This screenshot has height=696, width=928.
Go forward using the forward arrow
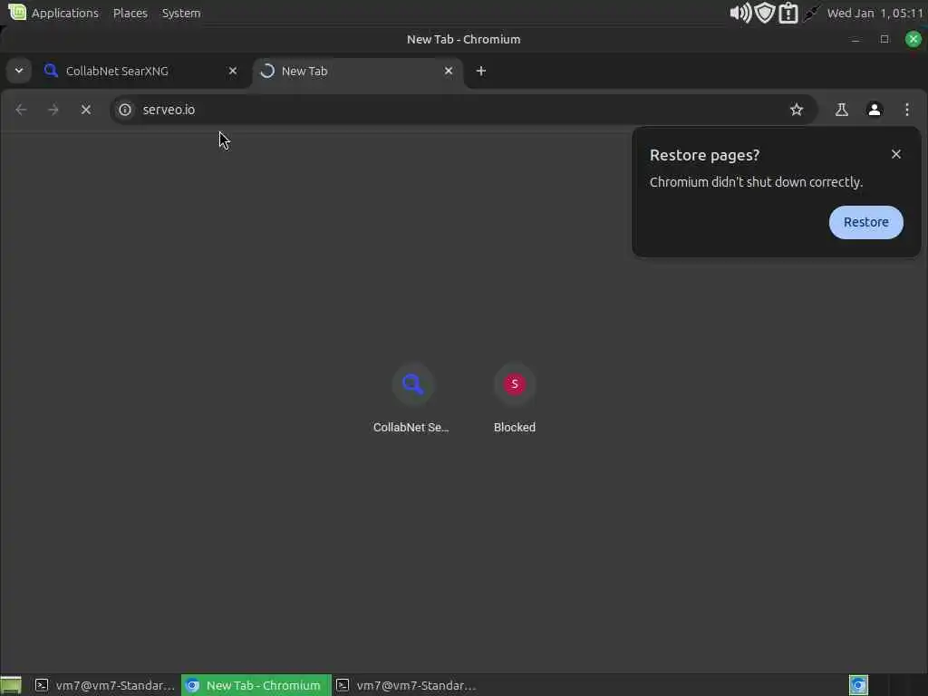point(53,110)
